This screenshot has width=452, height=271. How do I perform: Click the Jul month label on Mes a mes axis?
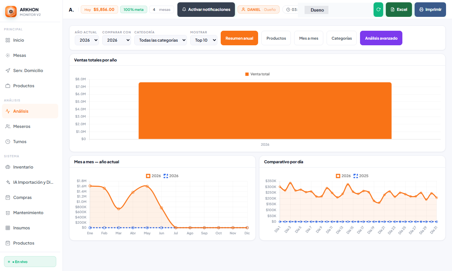tap(176, 233)
